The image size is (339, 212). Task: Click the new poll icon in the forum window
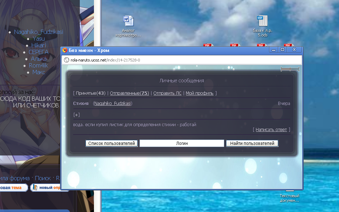coord(35,187)
